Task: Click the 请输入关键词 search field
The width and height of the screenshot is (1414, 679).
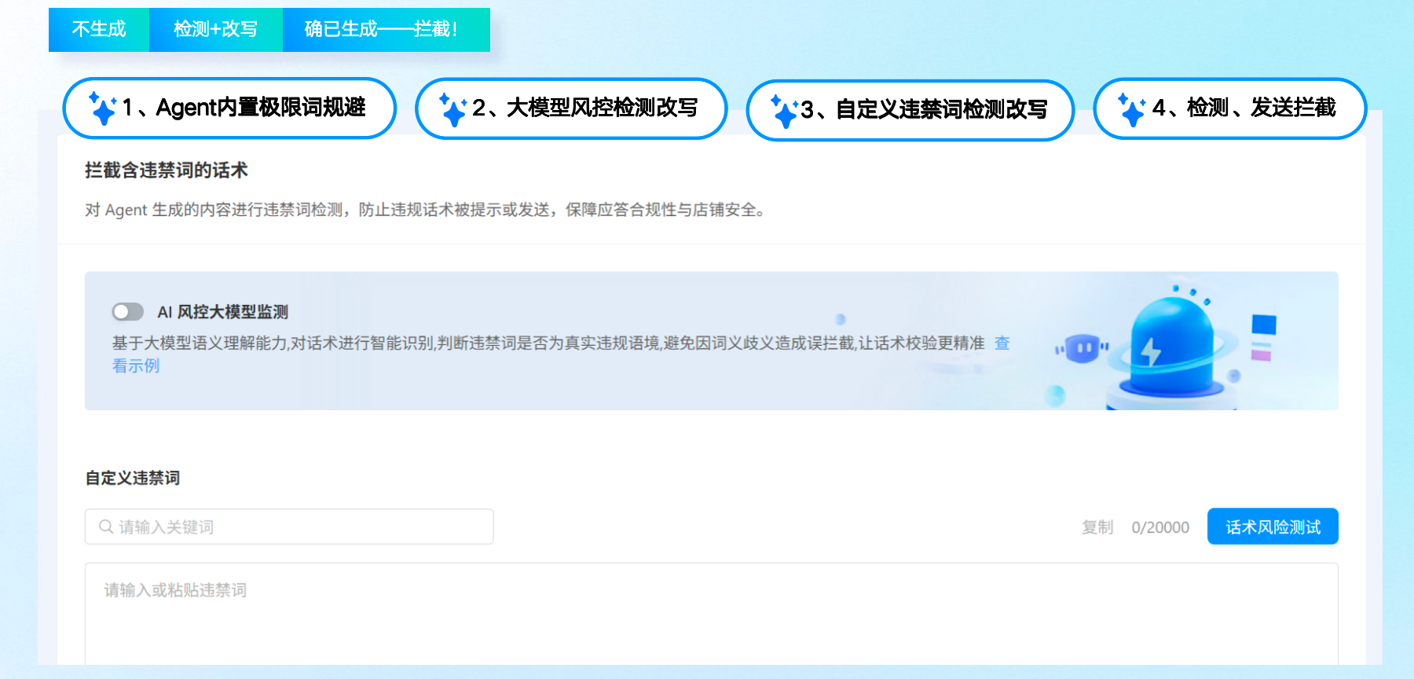Action: 289,527
